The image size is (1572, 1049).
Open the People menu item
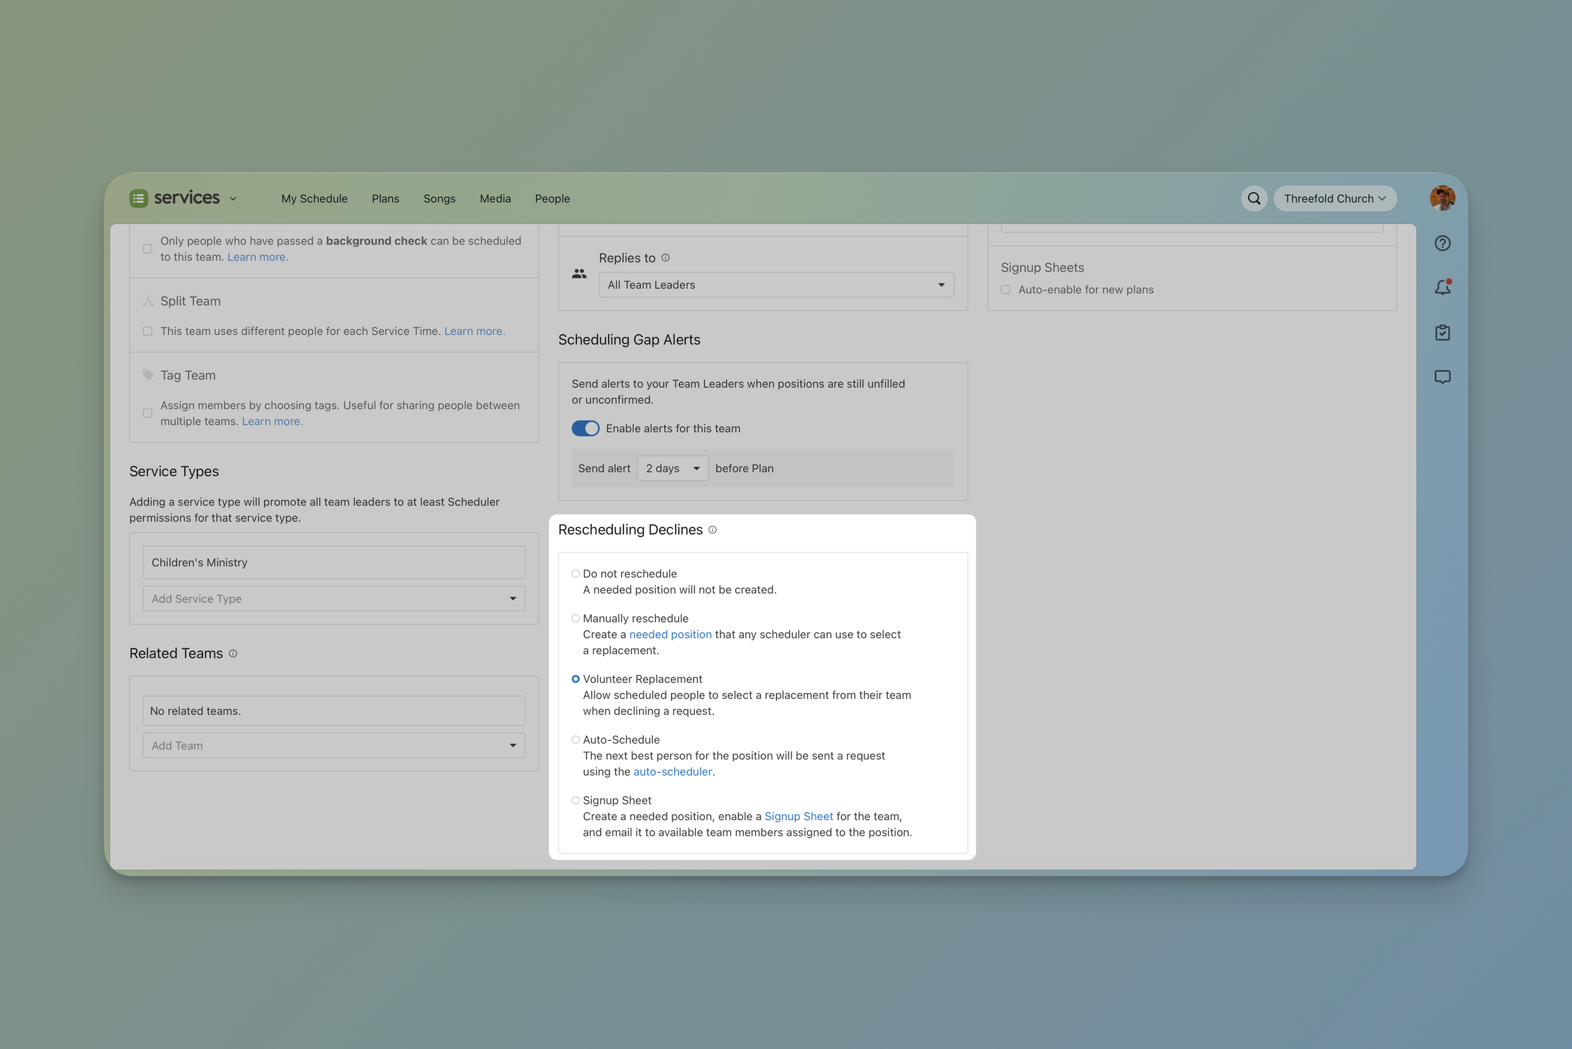(x=553, y=199)
